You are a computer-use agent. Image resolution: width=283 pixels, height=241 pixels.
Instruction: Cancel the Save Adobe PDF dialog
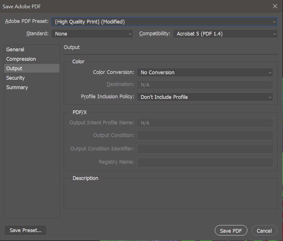pyautogui.click(x=264, y=231)
